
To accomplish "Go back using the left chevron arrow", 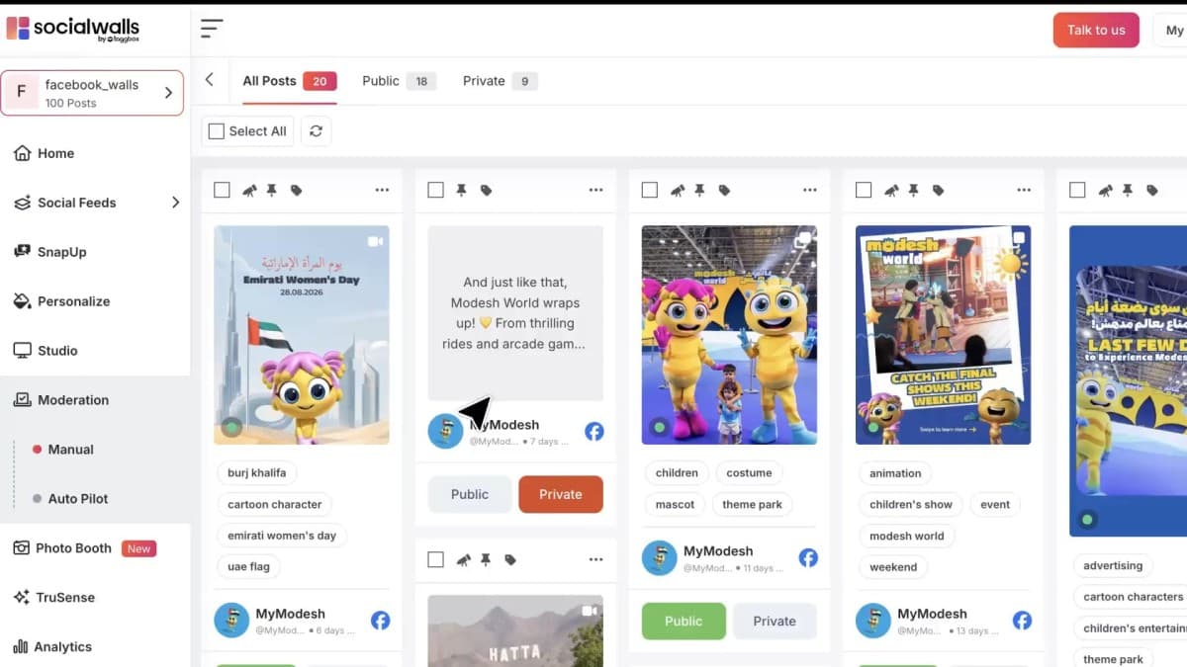I will point(209,80).
